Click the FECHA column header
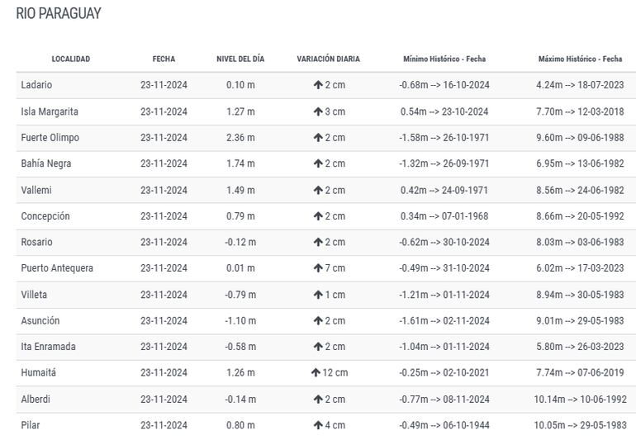Image resolution: width=636 pixels, height=440 pixels. click(x=164, y=59)
